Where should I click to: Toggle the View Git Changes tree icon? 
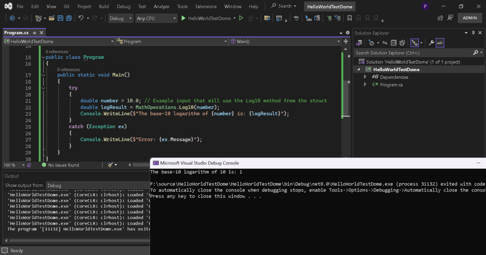tap(414, 43)
